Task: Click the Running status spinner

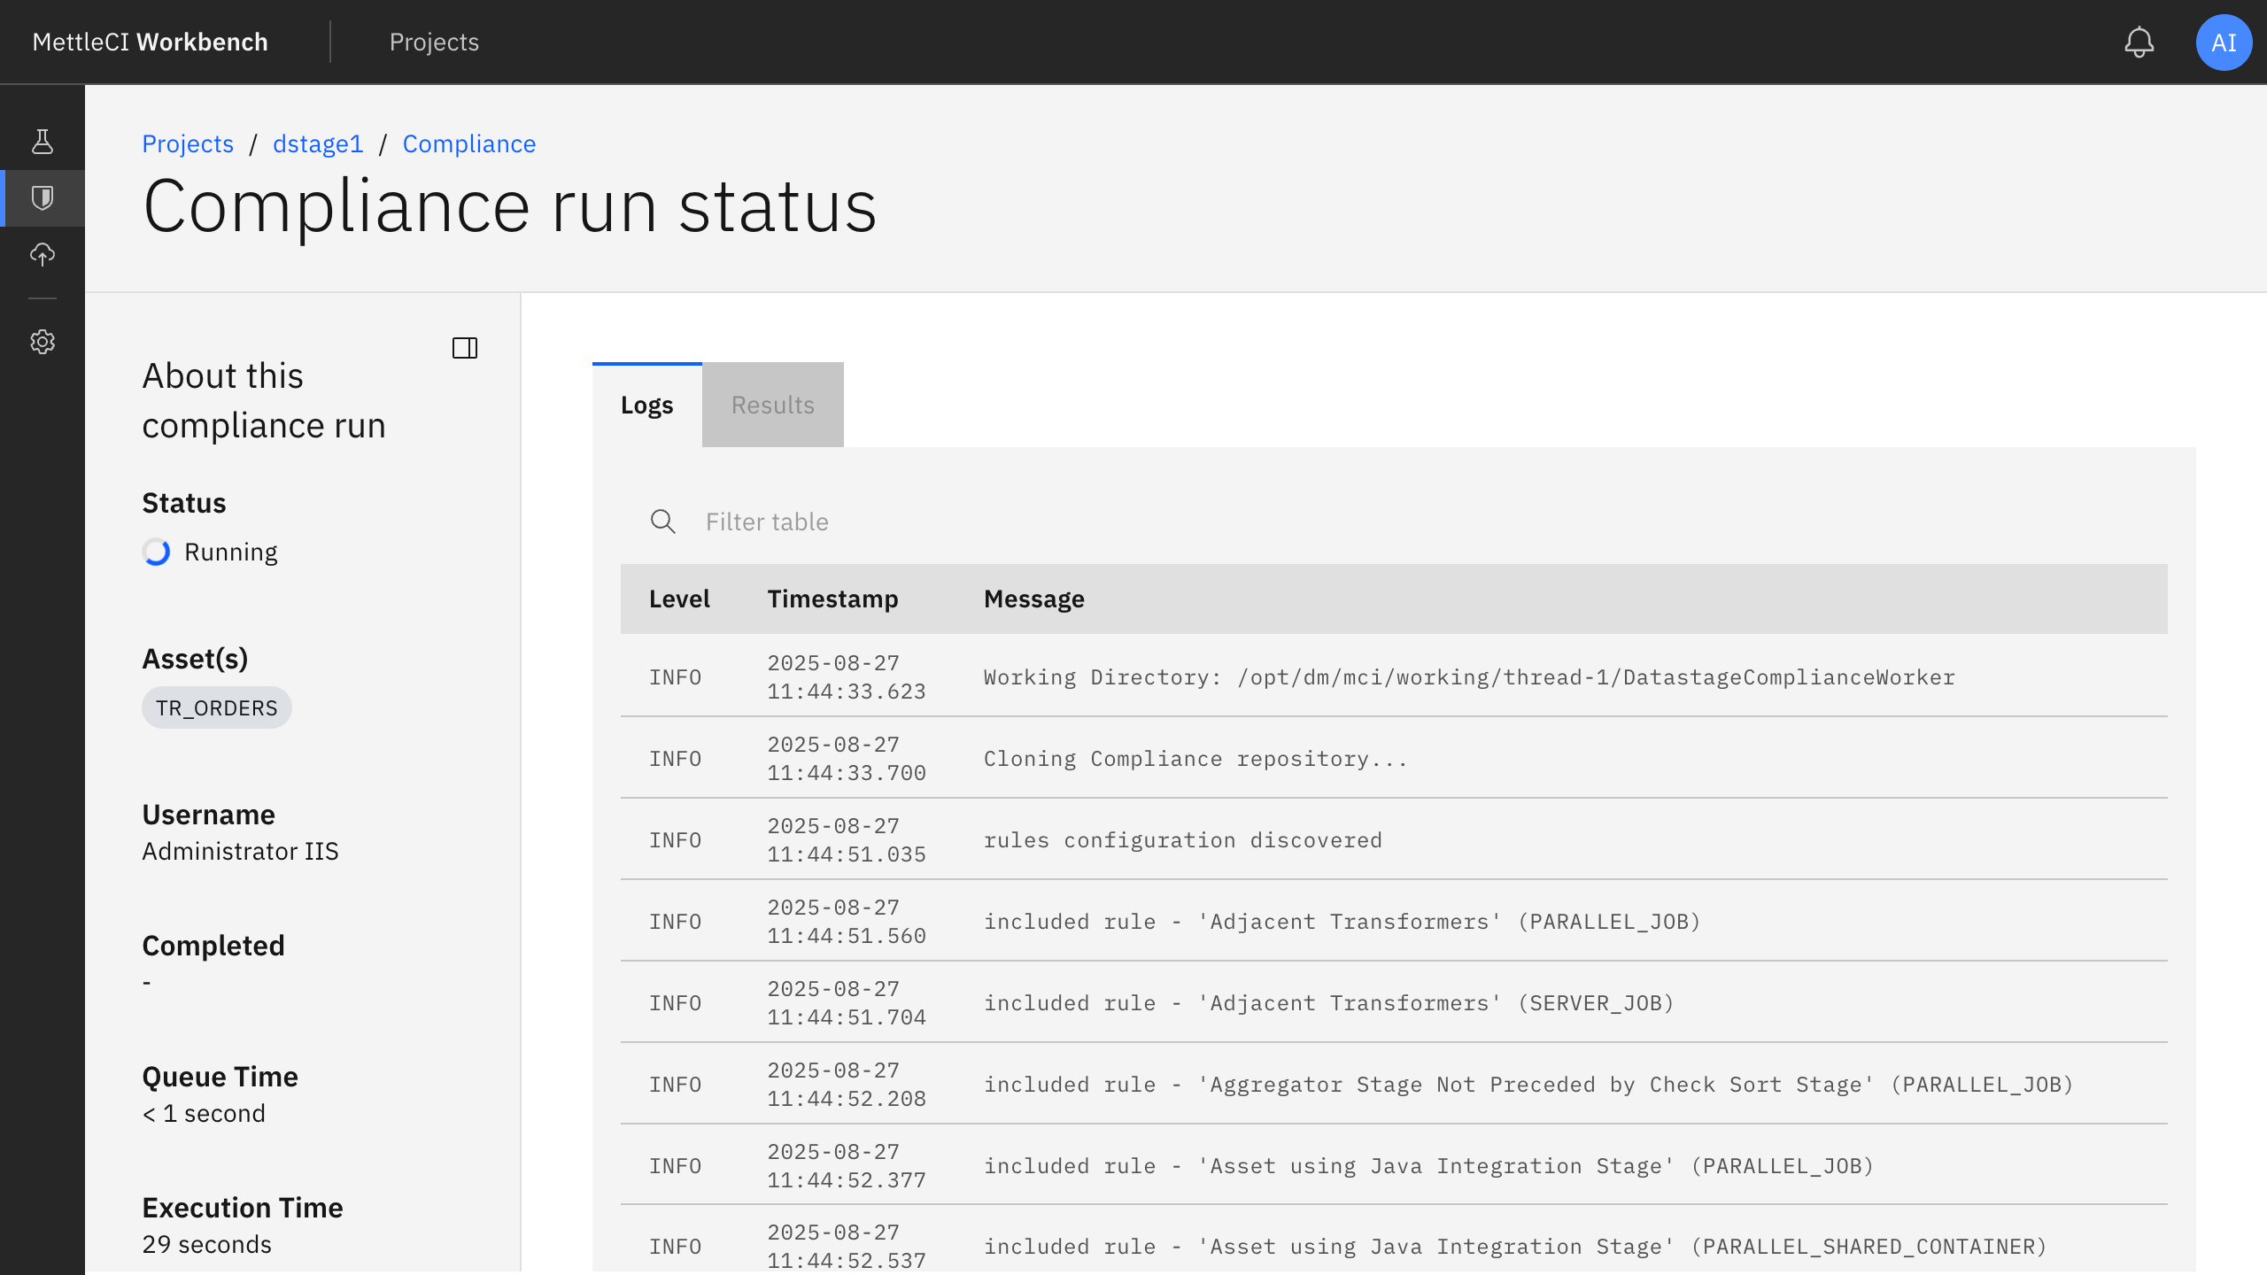Action: pos(156,552)
